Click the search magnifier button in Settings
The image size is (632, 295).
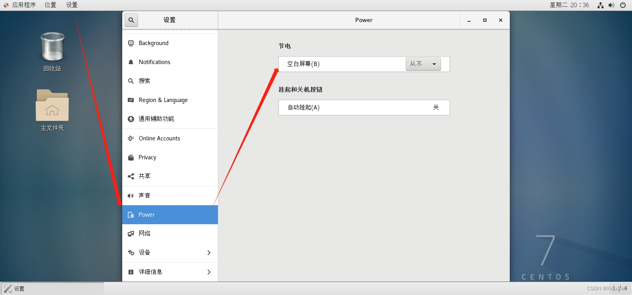click(131, 20)
